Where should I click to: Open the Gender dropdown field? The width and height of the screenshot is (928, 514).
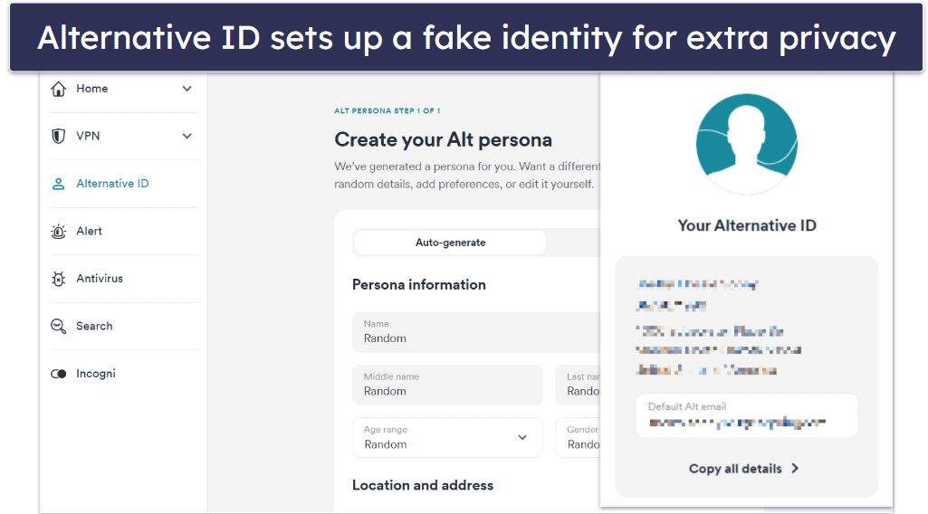(x=578, y=438)
